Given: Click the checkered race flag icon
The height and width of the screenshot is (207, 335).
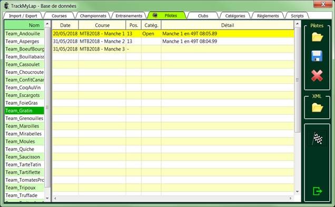Looking at the screenshot, I should pyautogui.click(x=317, y=139).
